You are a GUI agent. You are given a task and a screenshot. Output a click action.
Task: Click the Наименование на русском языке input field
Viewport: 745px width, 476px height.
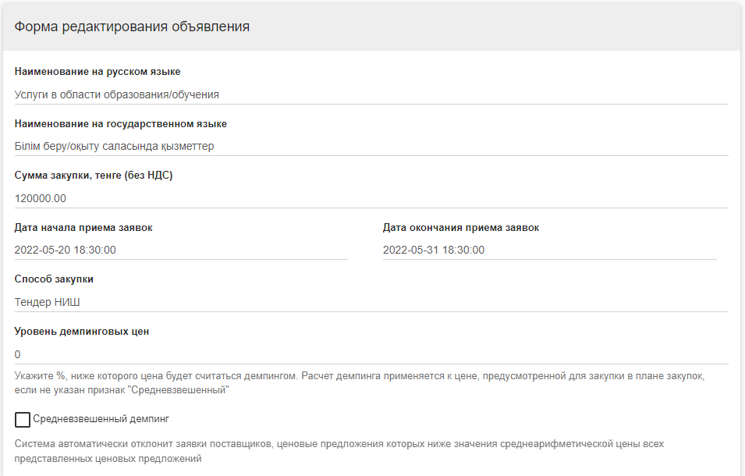tap(371, 94)
